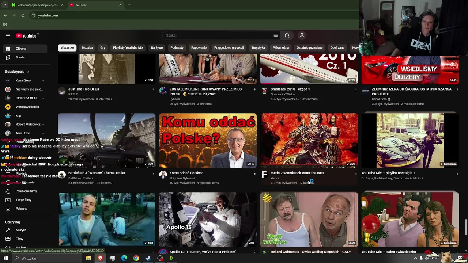The width and height of the screenshot is (468, 263).
Task: Select the Ostatnio przesłane chip
Action: (x=310, y=47)
